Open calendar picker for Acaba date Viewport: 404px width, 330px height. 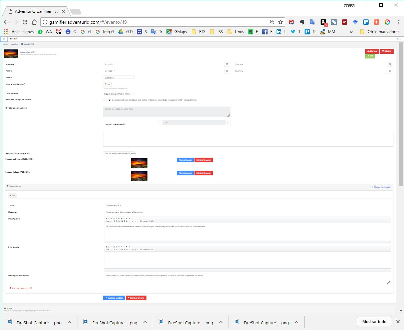[x=227, y=71]
